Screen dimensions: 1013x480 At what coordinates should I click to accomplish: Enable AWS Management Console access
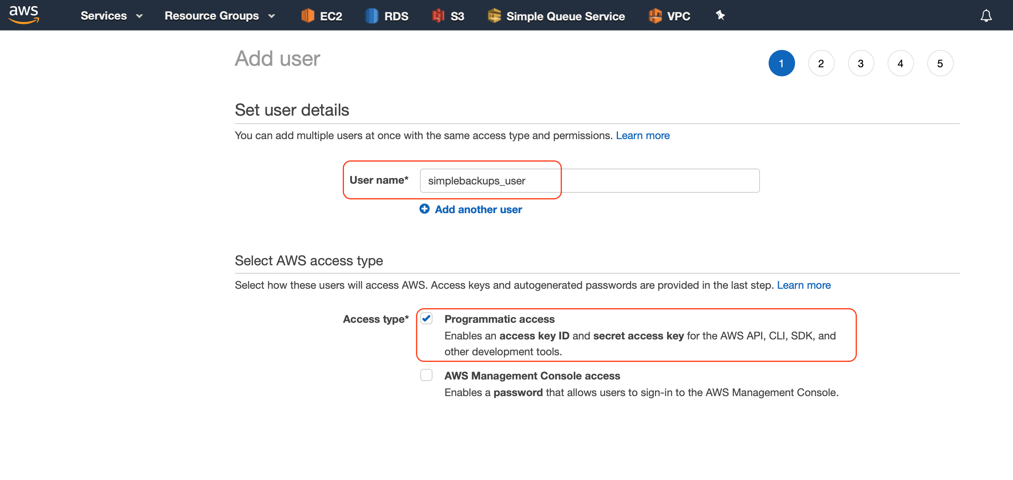(x=426, y=375)
